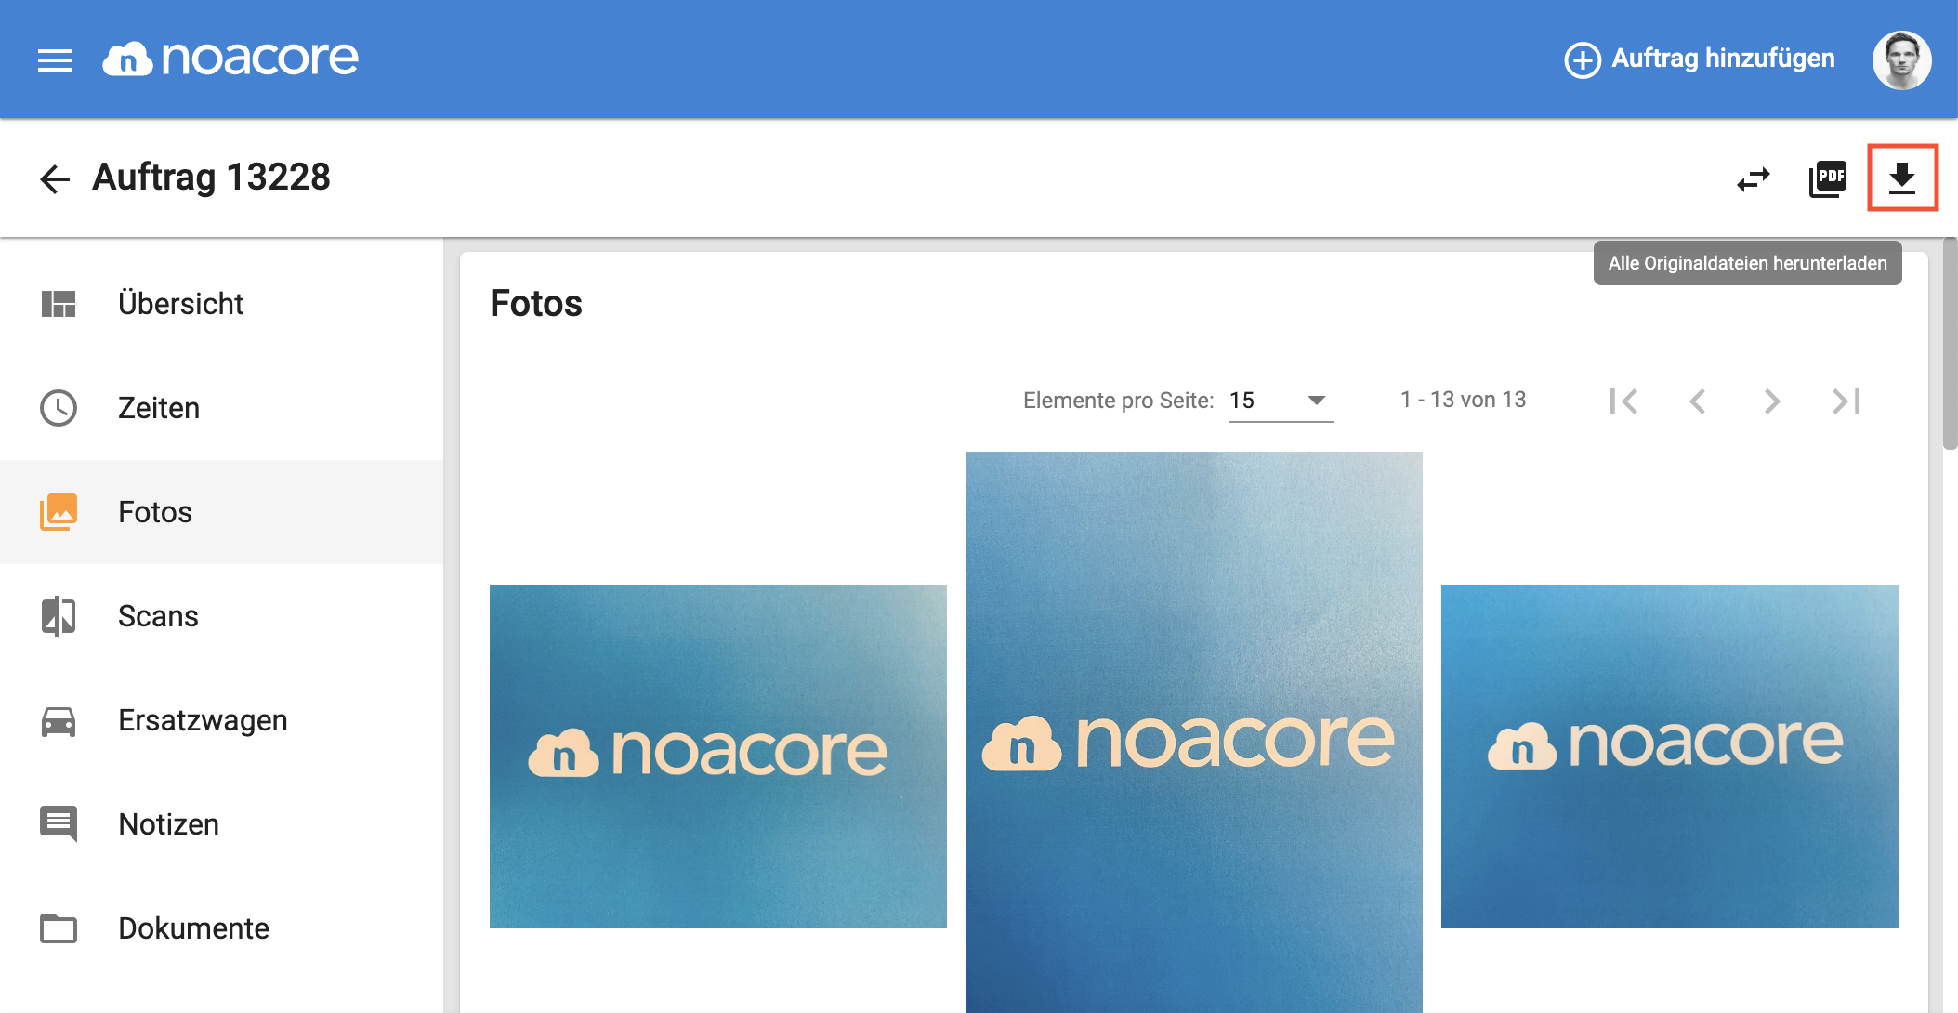Viewport: 1958px width, 1013px height.
Task: Click the Dokumente folder icon
Action: [x=59, y=928]
